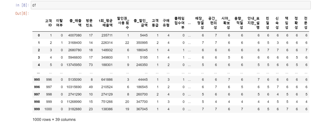The height and width of the screenshot is (124, 312).
Task: Click the 구매유형 column header
Action: (x=166, y=23)
